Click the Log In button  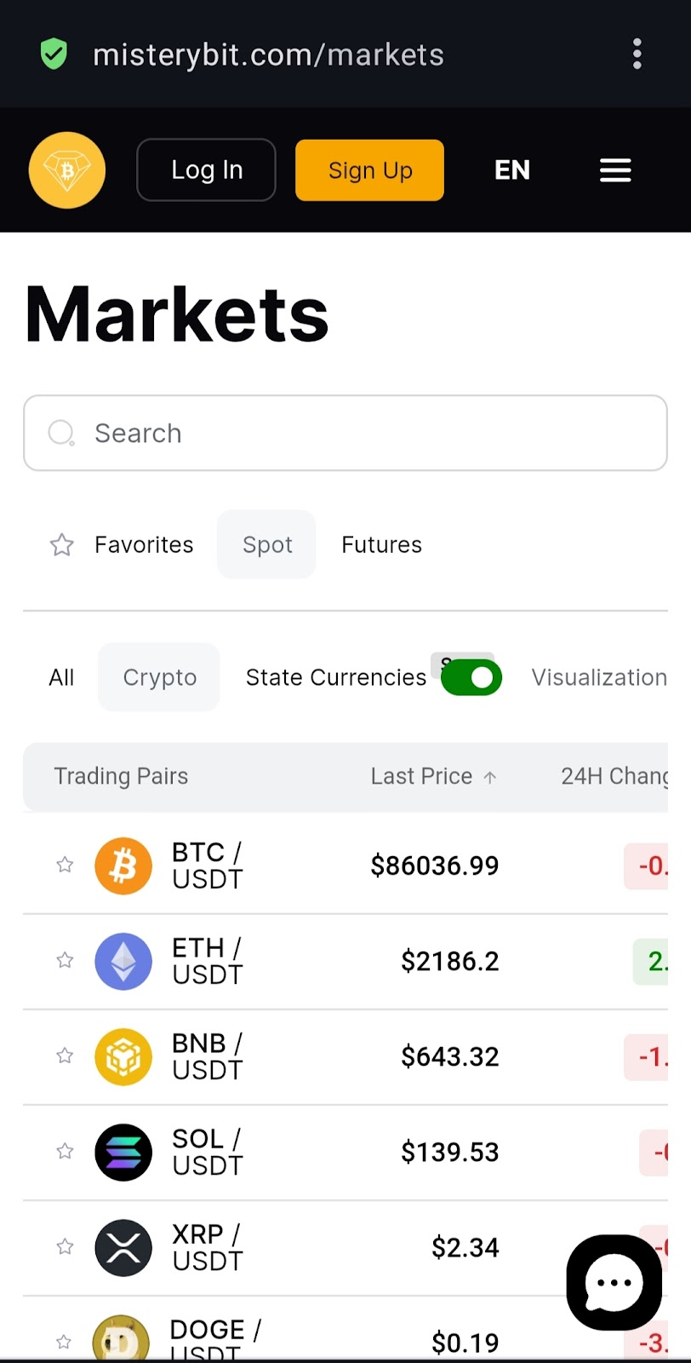click(206, 170)
